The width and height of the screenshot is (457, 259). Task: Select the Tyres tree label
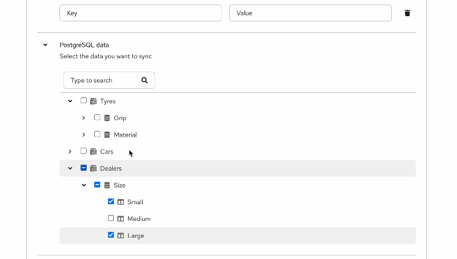pos(108,102)
